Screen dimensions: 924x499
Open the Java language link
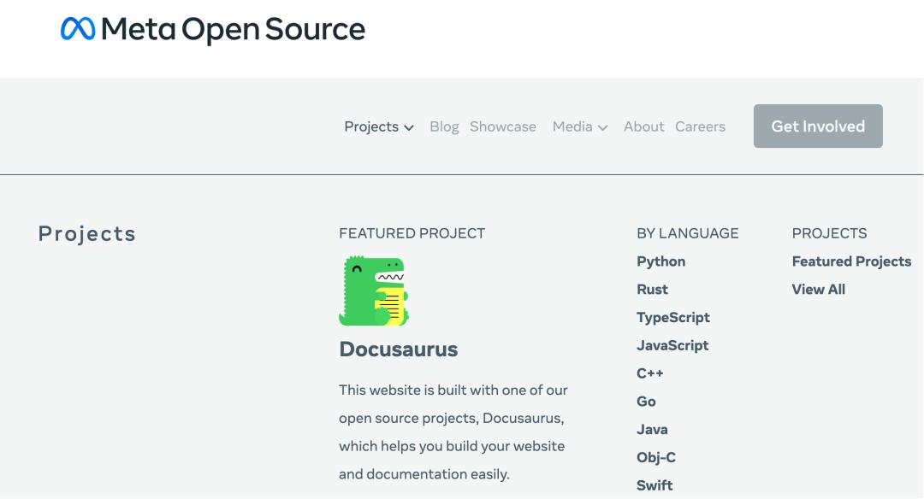[x=652, y=430]
